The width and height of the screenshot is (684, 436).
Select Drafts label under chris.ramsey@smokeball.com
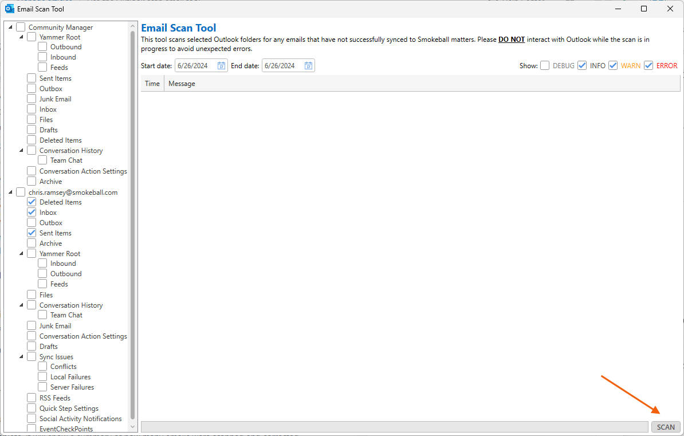[49, 347]
